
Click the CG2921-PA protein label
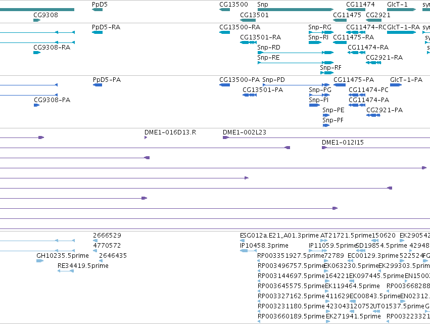click(385, 110)
